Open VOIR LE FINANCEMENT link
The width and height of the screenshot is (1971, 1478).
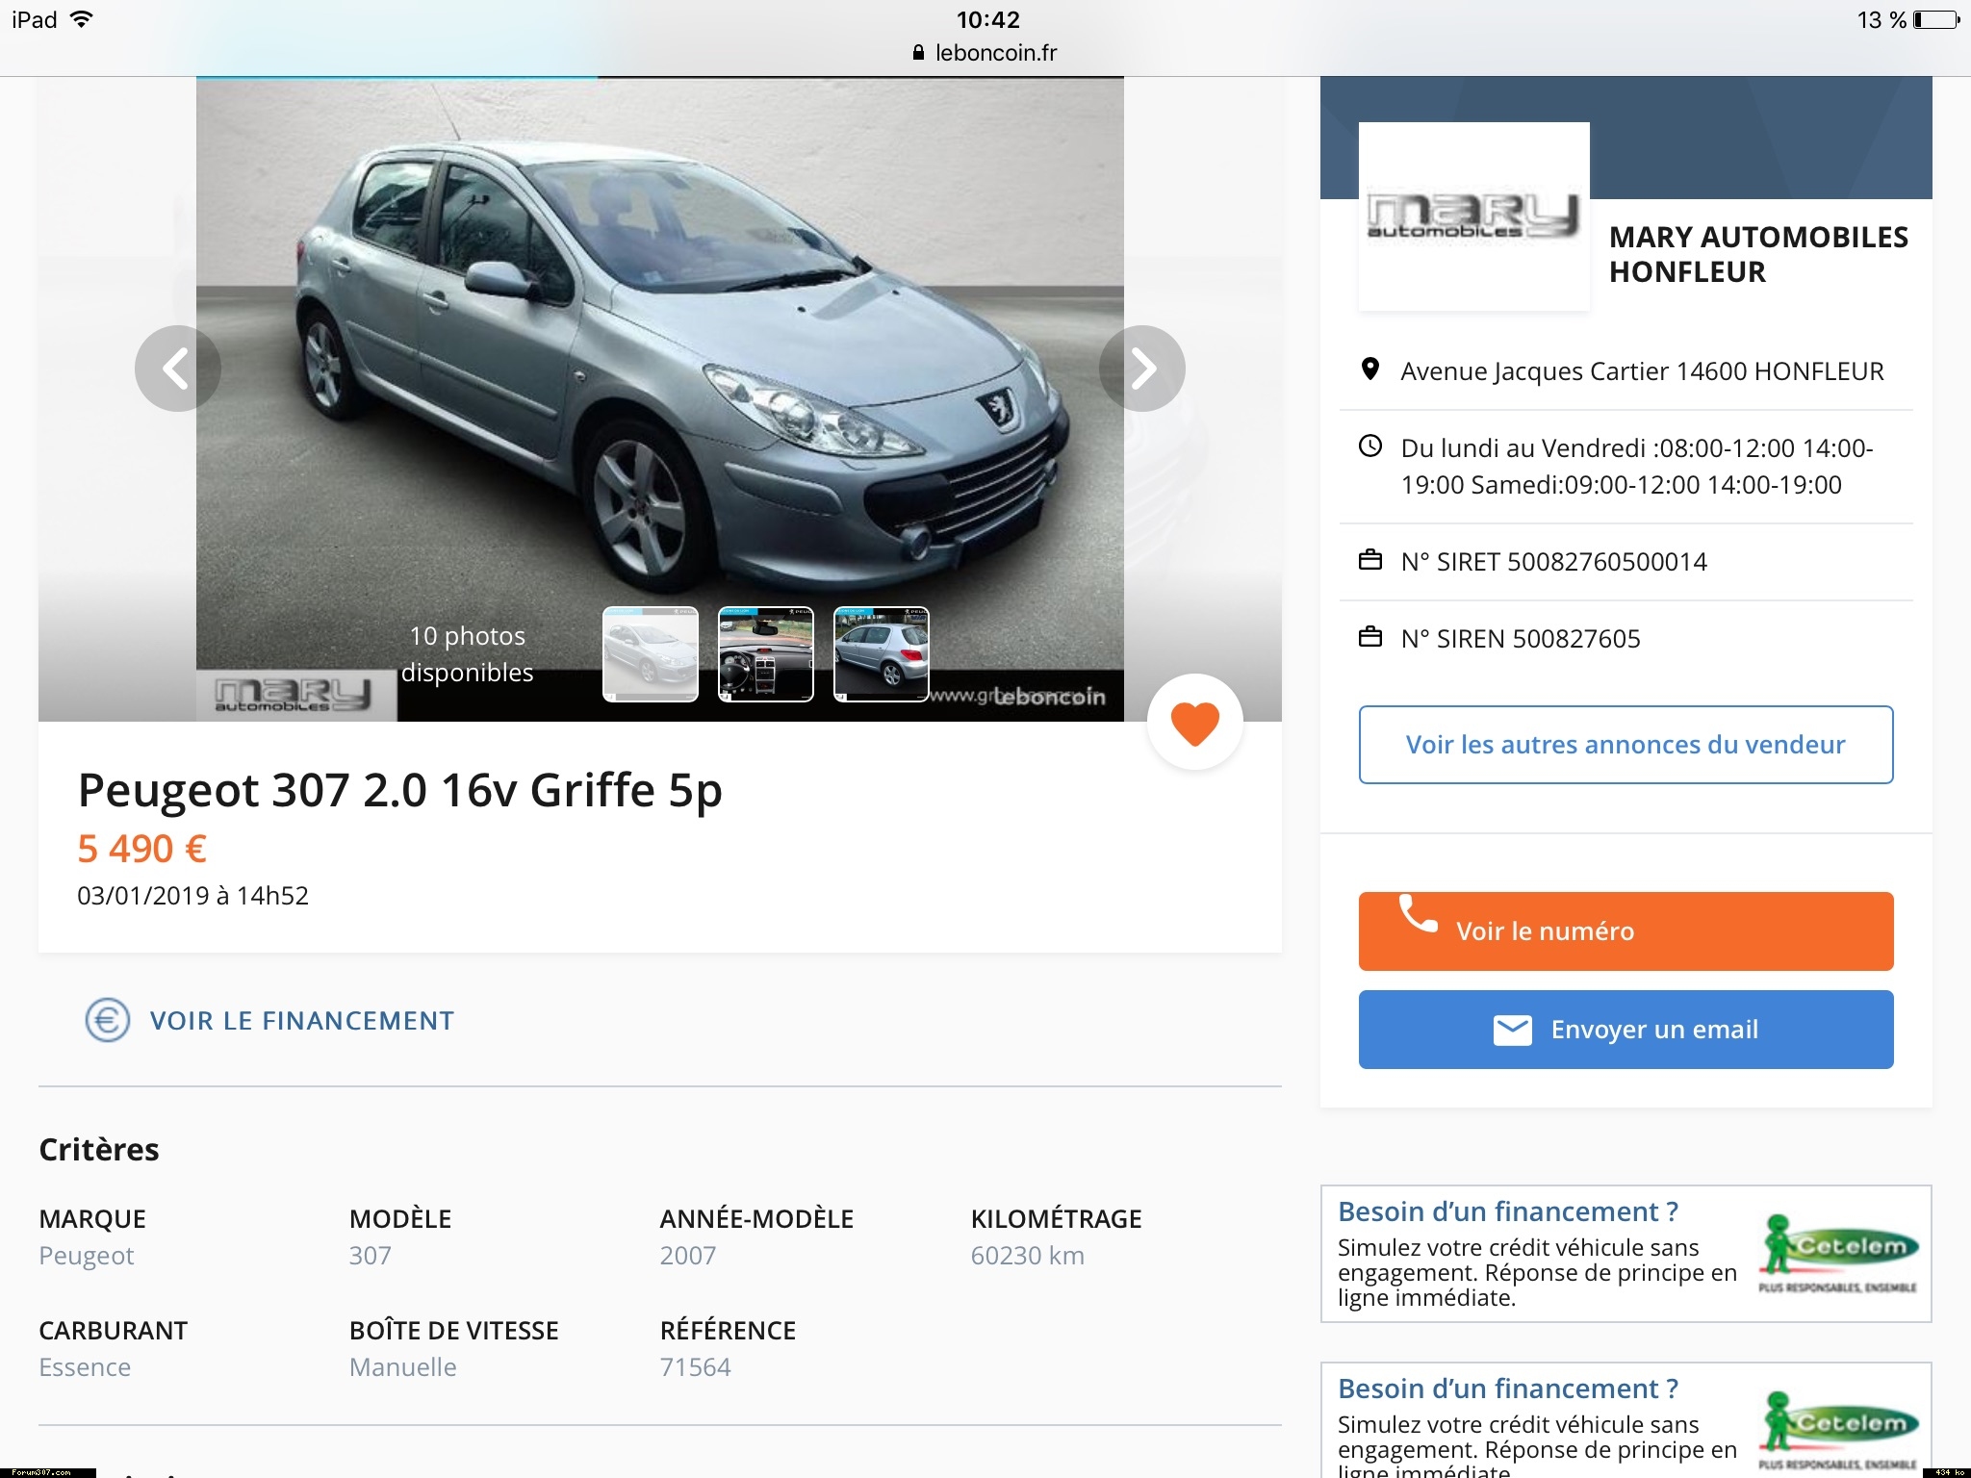click(x=301, y=1021)
